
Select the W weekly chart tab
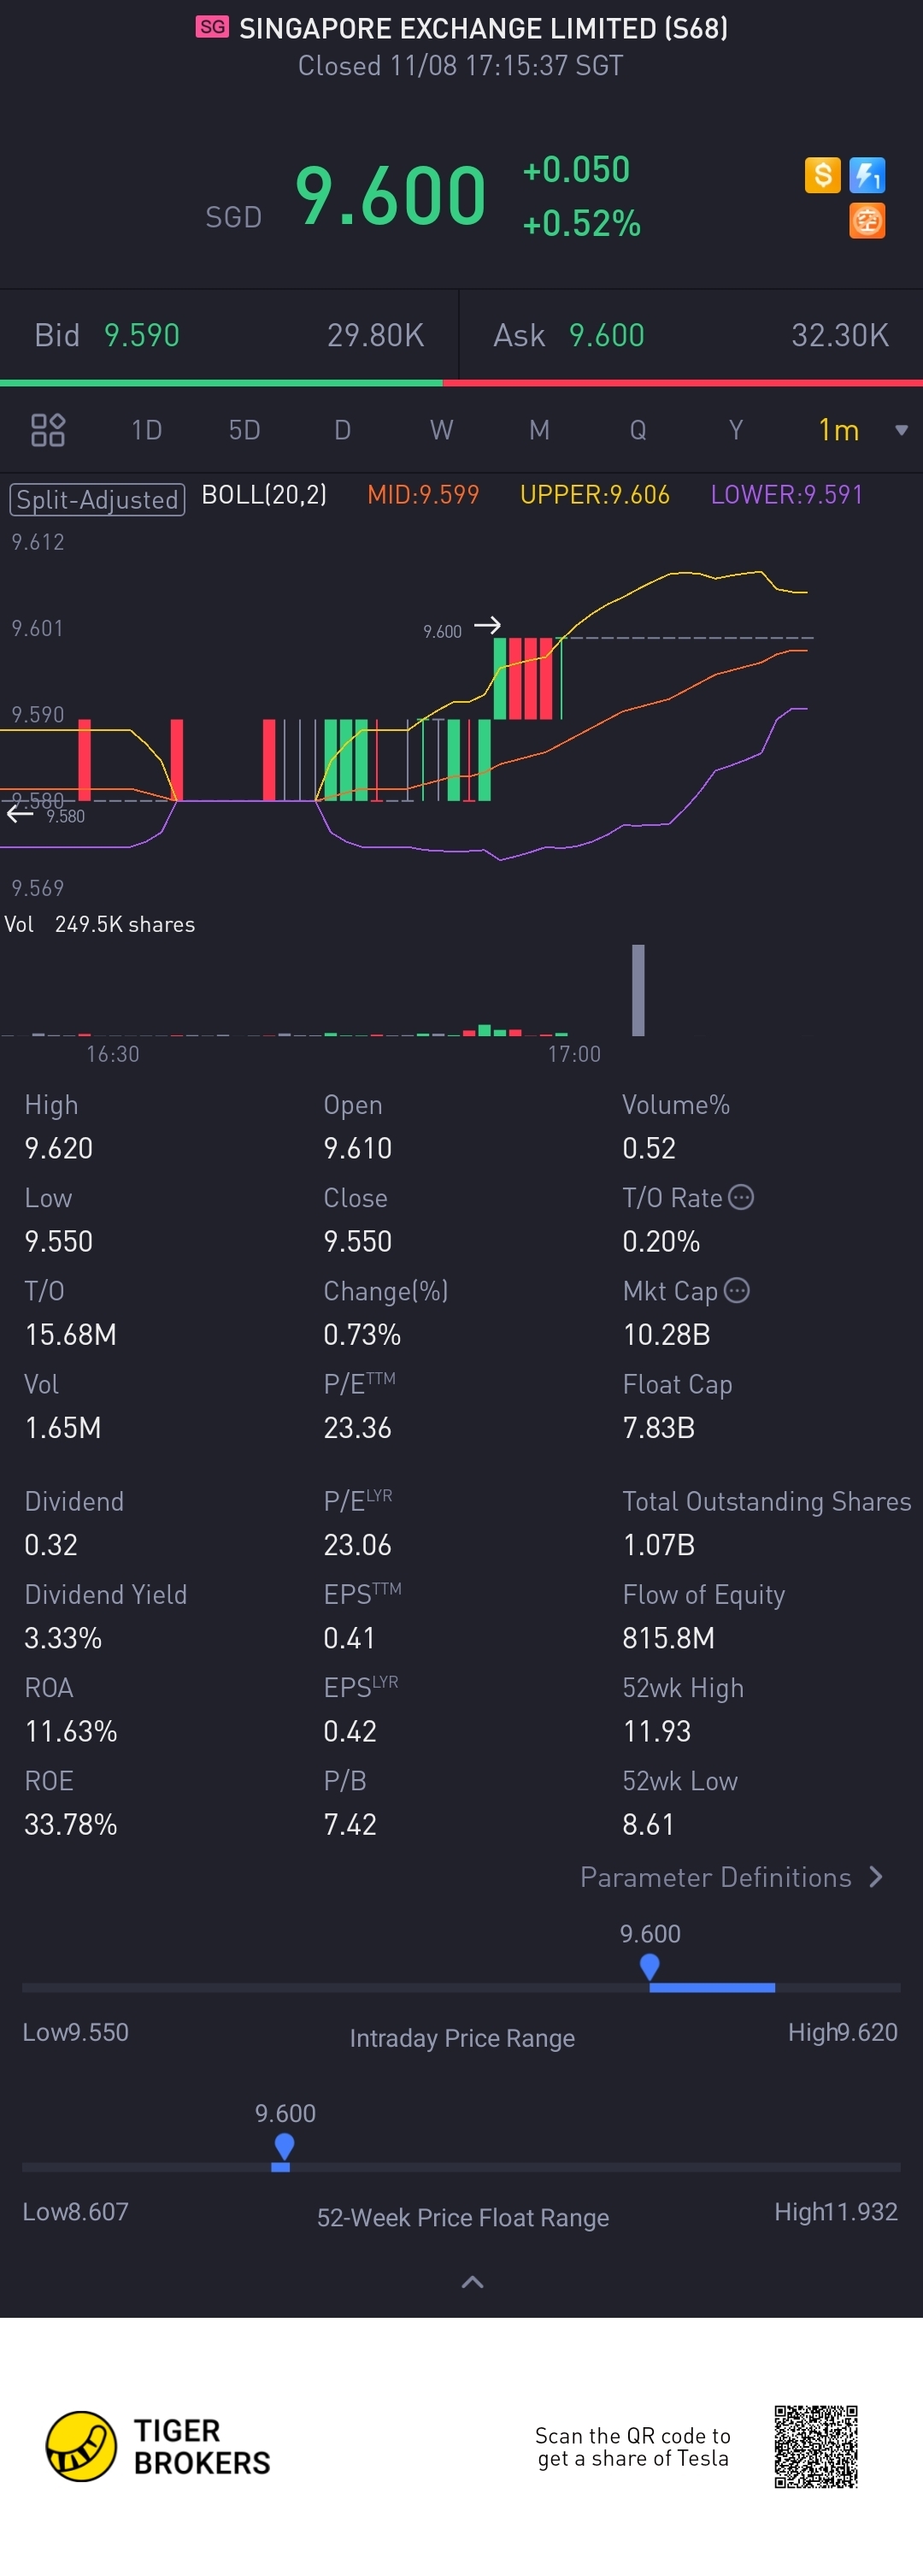coord(441,430)
